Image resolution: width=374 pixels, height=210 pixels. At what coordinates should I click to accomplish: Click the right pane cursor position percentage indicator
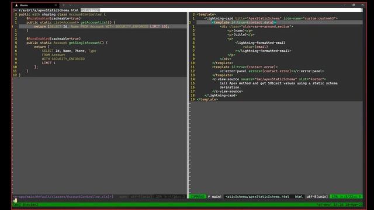347,197
